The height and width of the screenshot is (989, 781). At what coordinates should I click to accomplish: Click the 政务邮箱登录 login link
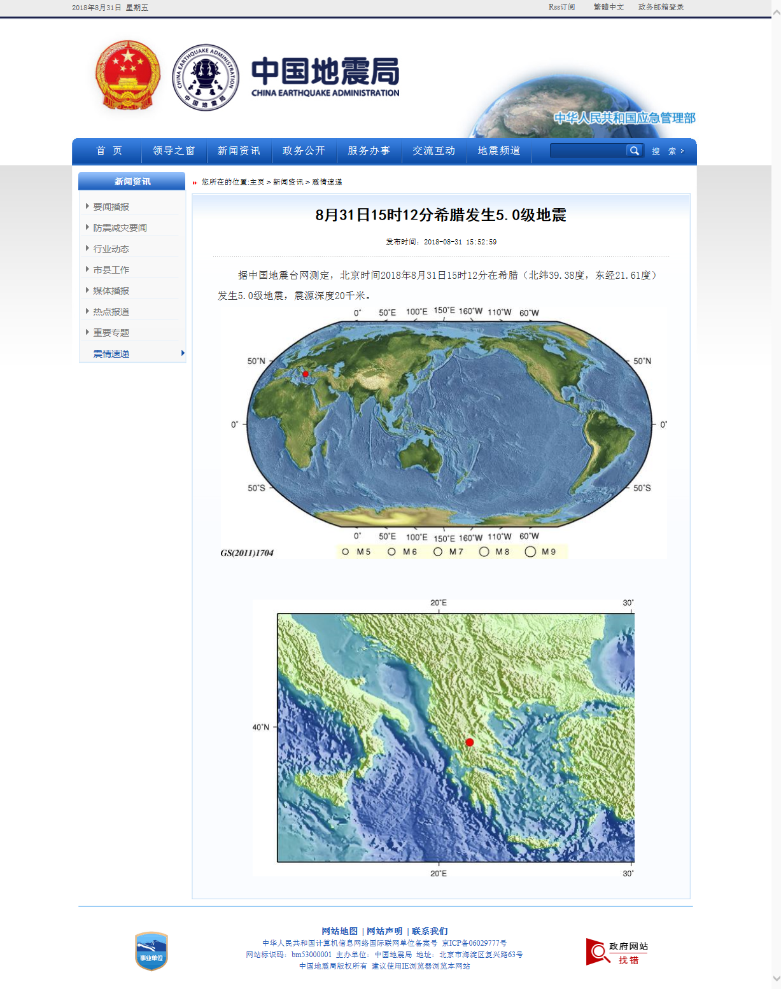[660, 7]
